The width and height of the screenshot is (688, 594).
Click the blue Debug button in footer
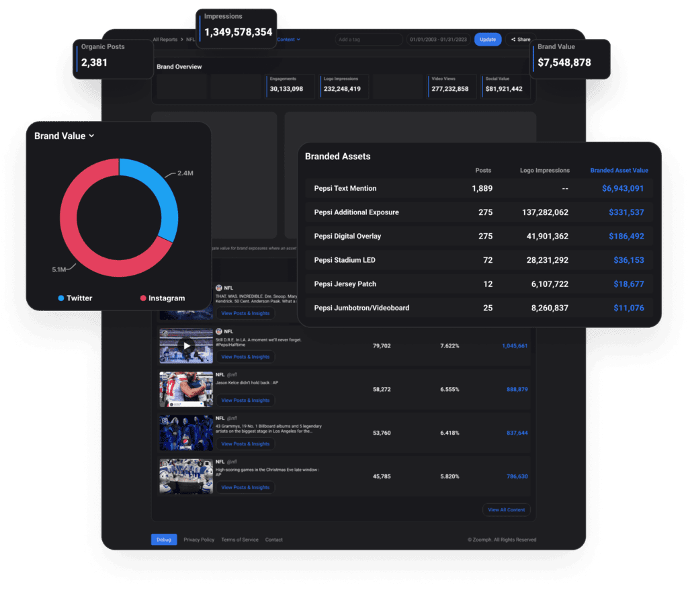click(x=164, y=540)
